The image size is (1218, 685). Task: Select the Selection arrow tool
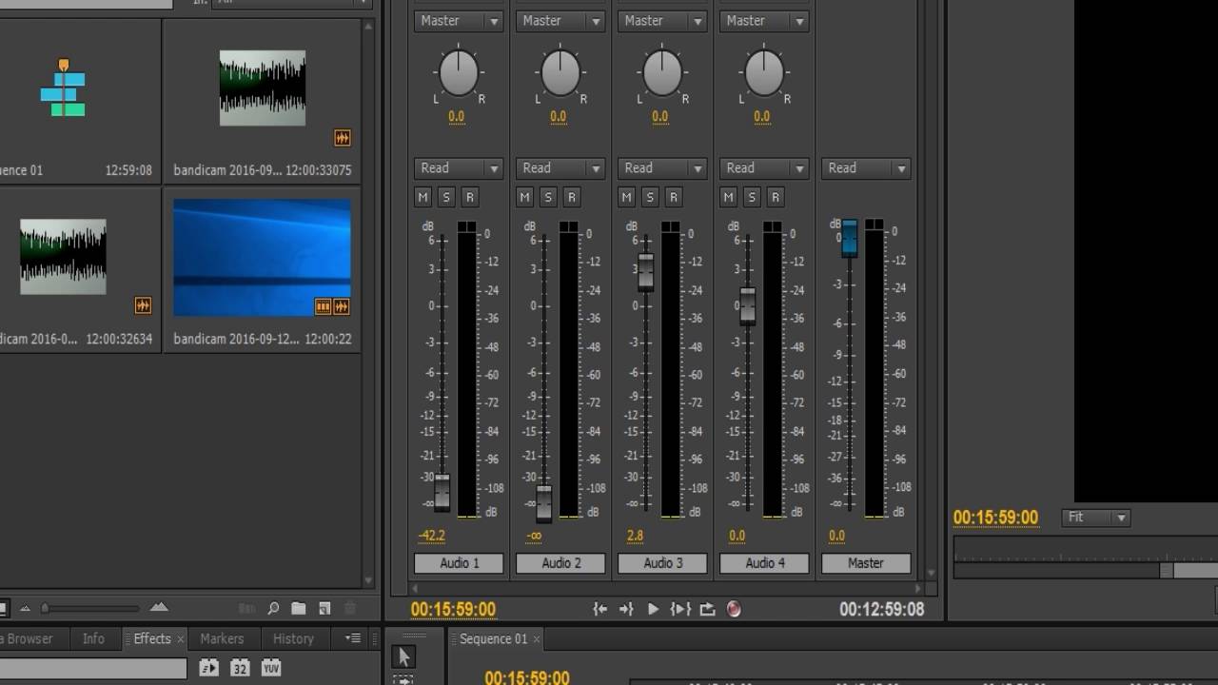pyautogui.click(x=403, y=656)
